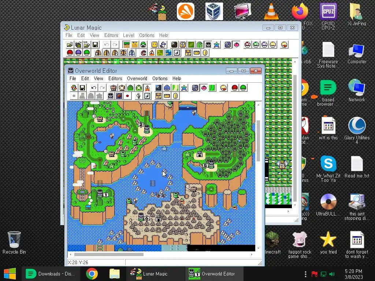
Task: Click the red dot icon in Overworld Editor toolbar
Action: tap(127, 96)
